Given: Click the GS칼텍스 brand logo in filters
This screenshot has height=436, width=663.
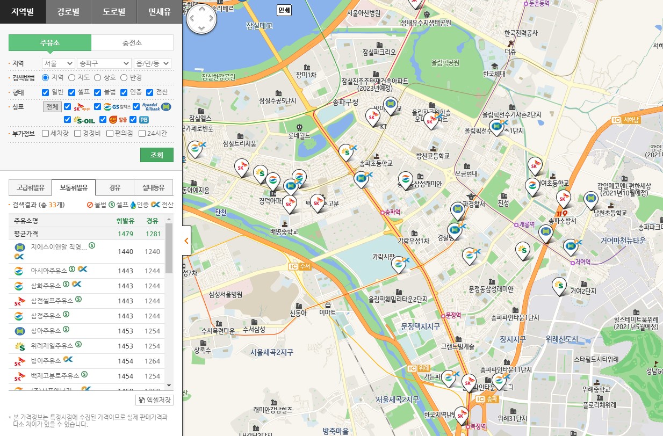Looking at the screenshot, I should click(118, 107).
